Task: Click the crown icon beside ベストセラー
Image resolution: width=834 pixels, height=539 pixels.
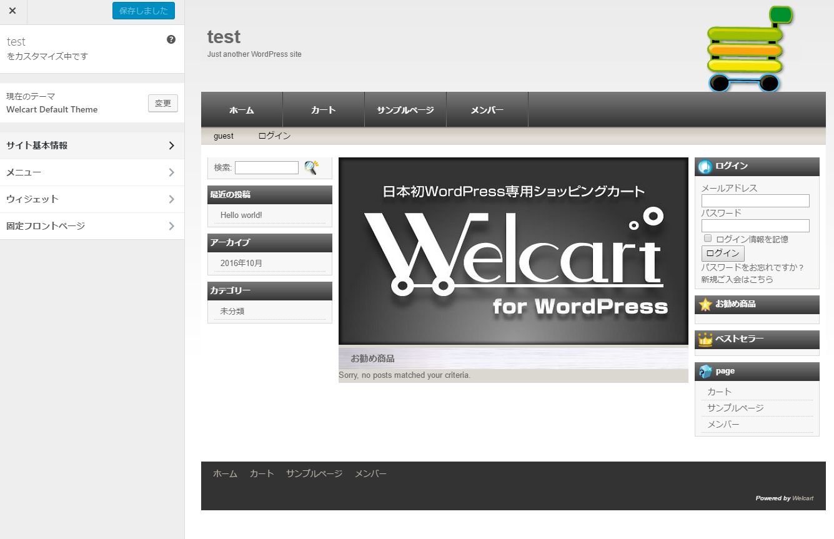Action: tap(705, 340)
